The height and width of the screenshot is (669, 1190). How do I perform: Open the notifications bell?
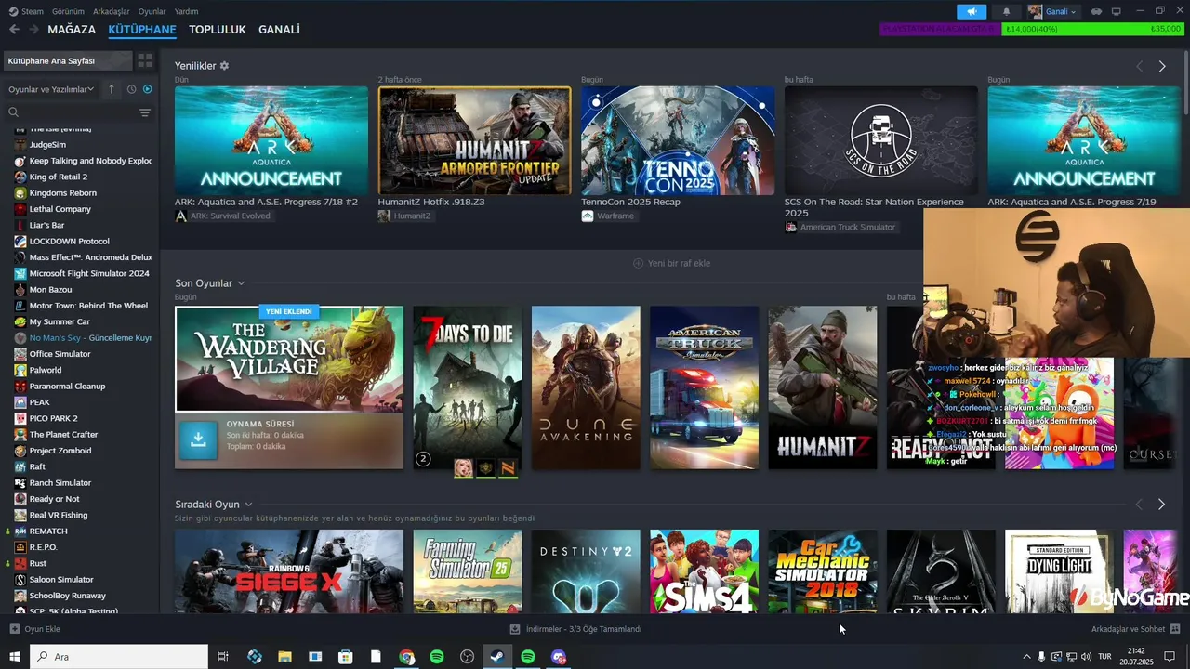click(1006, 11)
